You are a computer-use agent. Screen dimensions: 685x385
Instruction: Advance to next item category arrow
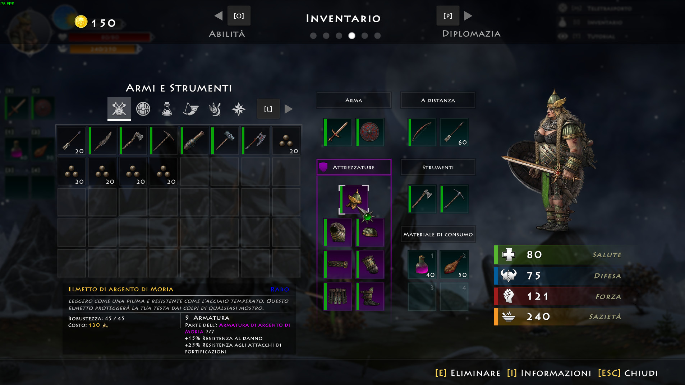point(289,109)
